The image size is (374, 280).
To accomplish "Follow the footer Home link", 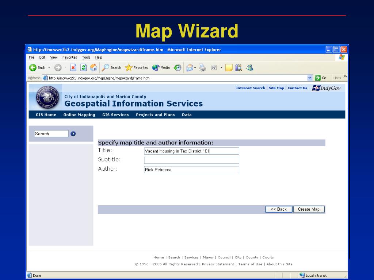I will pos(159,257).
